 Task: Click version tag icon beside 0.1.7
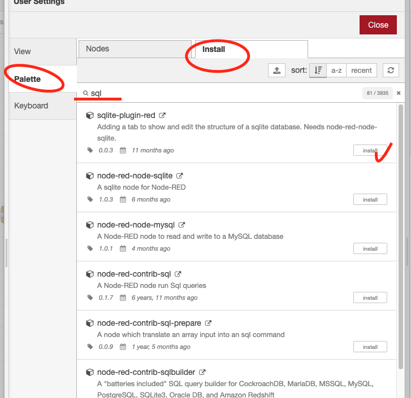click(x=90, y=298)
